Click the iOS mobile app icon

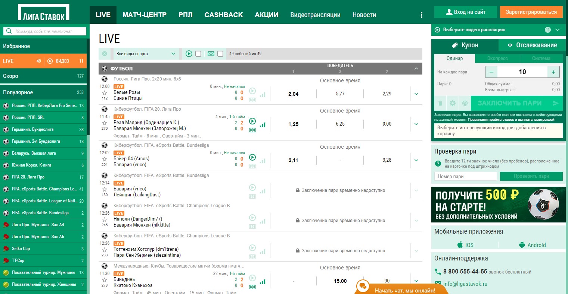(x=460, y=245)
